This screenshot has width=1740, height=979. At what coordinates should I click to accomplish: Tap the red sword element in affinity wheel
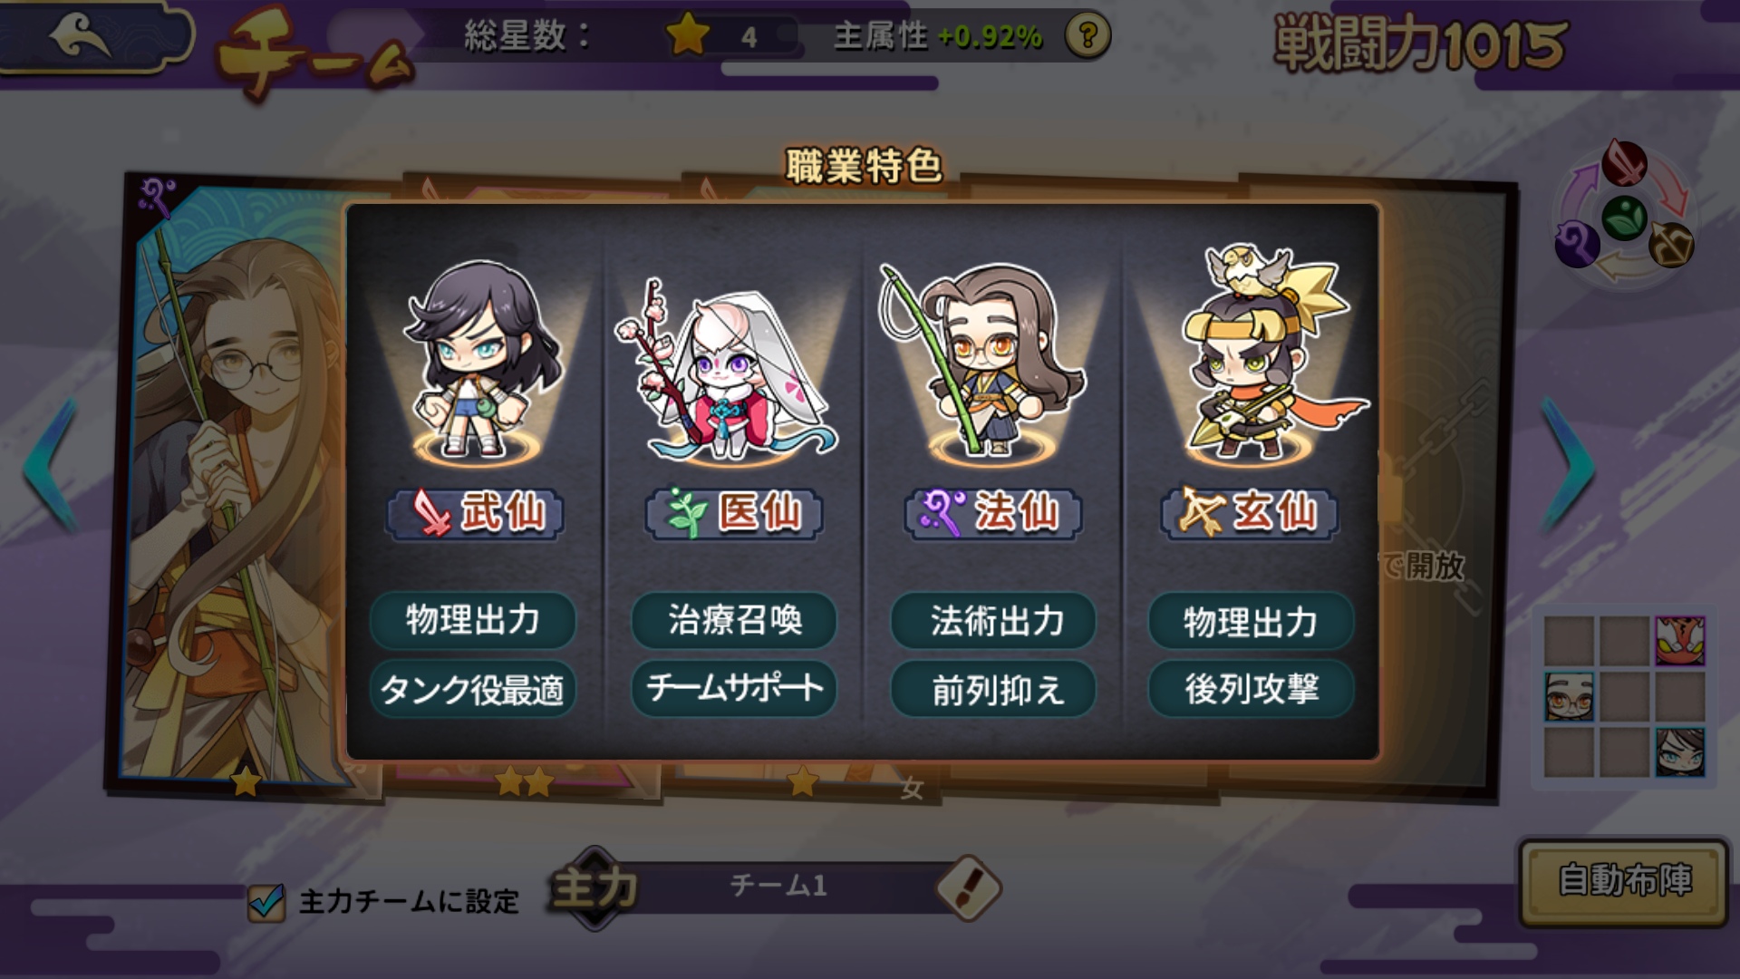pyautogui.click(x=1624, y=163)
